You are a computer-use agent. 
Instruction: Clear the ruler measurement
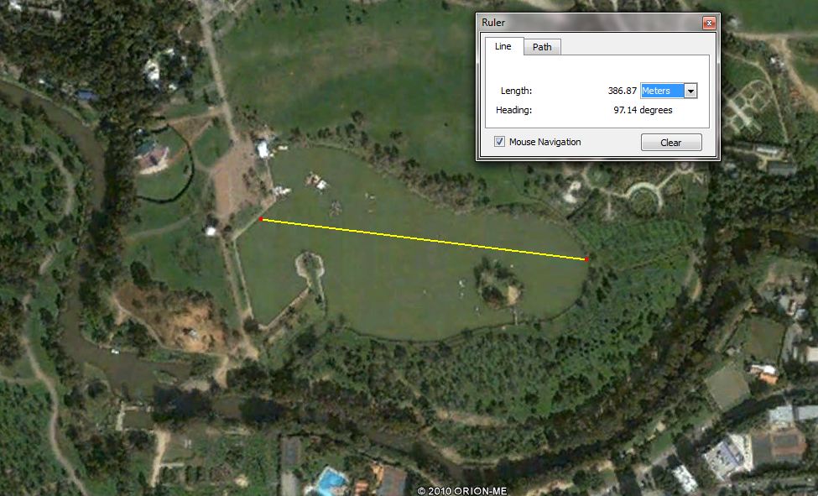point(671,143)
